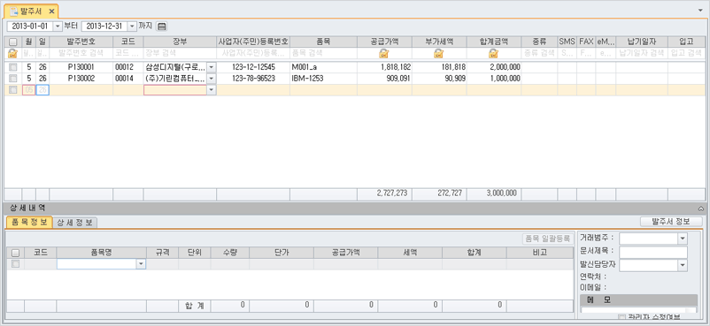Sort by the 발주번호 column header
The image size is (710, 326).
(81, 42)
